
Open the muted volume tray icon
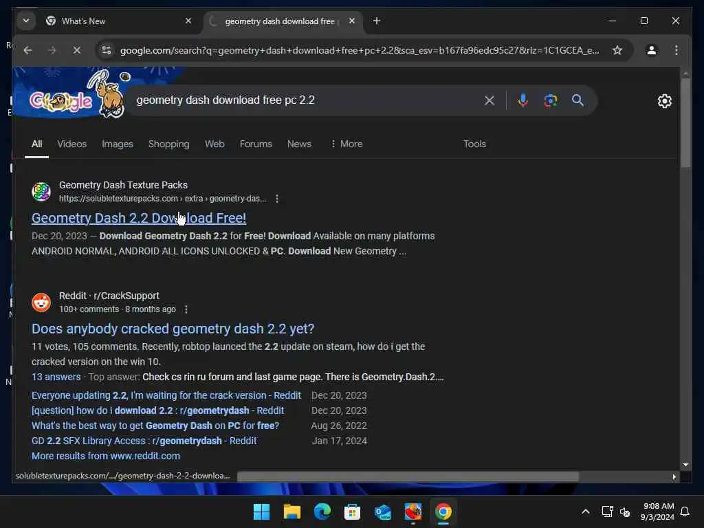(x=625, y=511)
